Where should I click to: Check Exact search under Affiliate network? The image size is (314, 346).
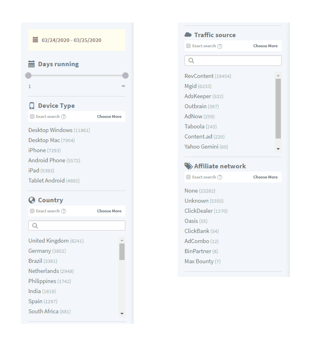pos(189,177)
